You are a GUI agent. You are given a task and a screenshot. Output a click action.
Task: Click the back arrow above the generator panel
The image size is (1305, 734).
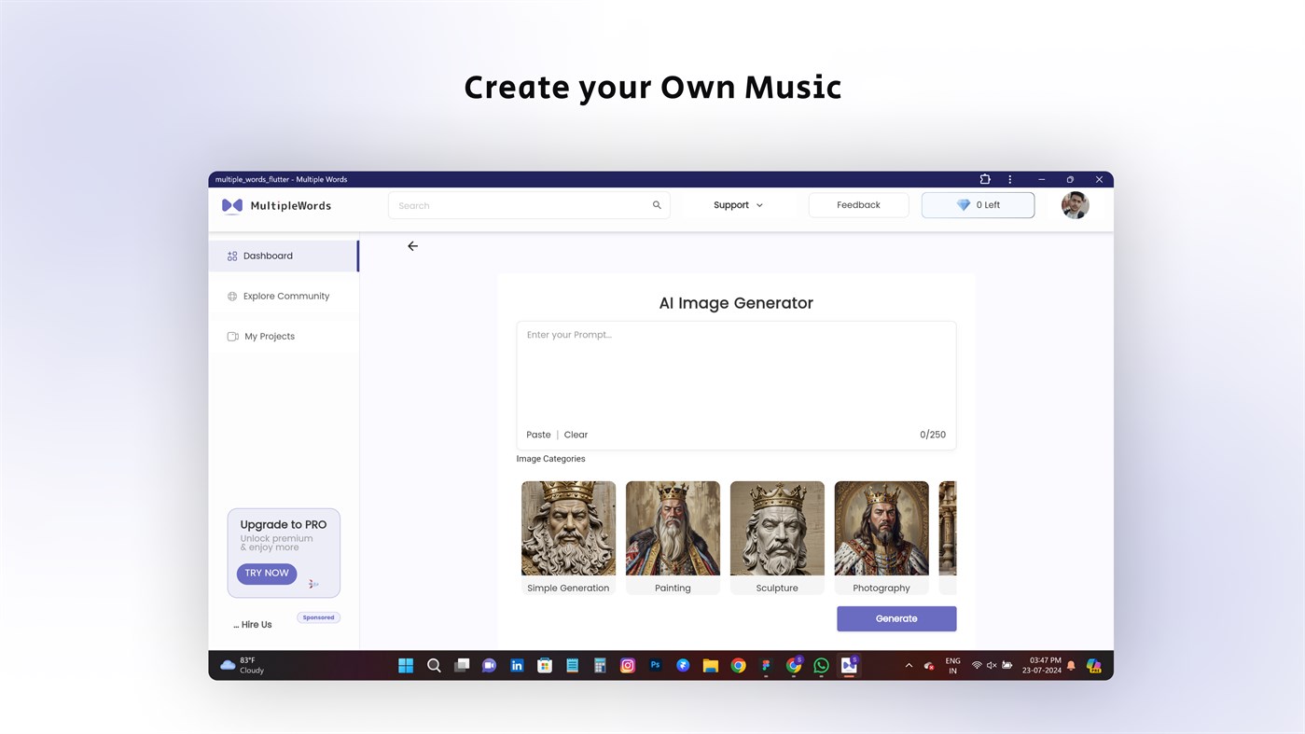(x=411, y=245)
